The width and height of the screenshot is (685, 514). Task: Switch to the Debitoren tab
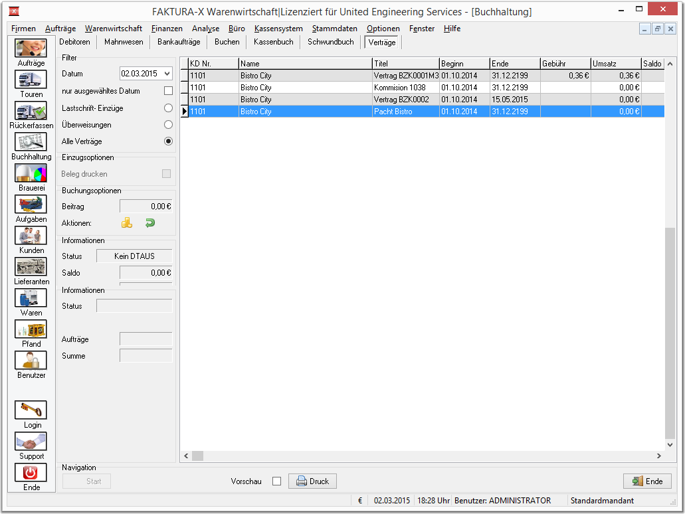(x=74, y=42)
